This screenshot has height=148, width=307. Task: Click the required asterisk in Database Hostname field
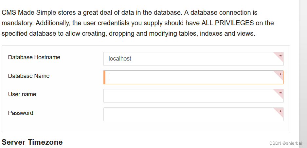tap(280, 56)
